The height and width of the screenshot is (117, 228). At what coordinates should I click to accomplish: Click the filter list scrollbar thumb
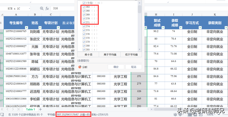pos(140,9)
